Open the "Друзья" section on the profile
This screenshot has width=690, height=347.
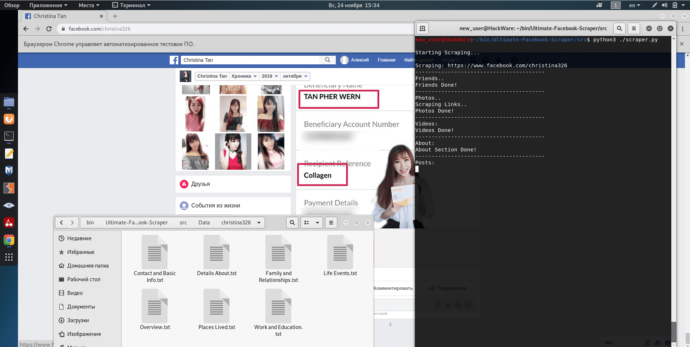pyautogui.click(x=201, y=184)
